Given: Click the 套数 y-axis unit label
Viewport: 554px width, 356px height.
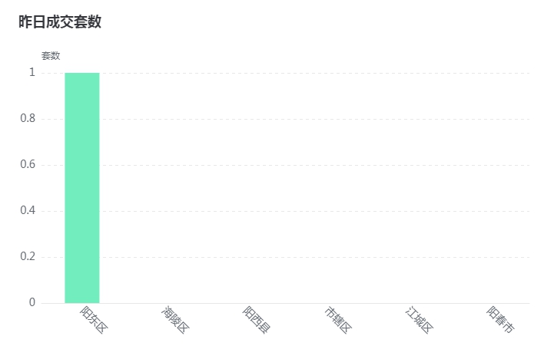Looking at the screenshot, I should tap(51, 56).
